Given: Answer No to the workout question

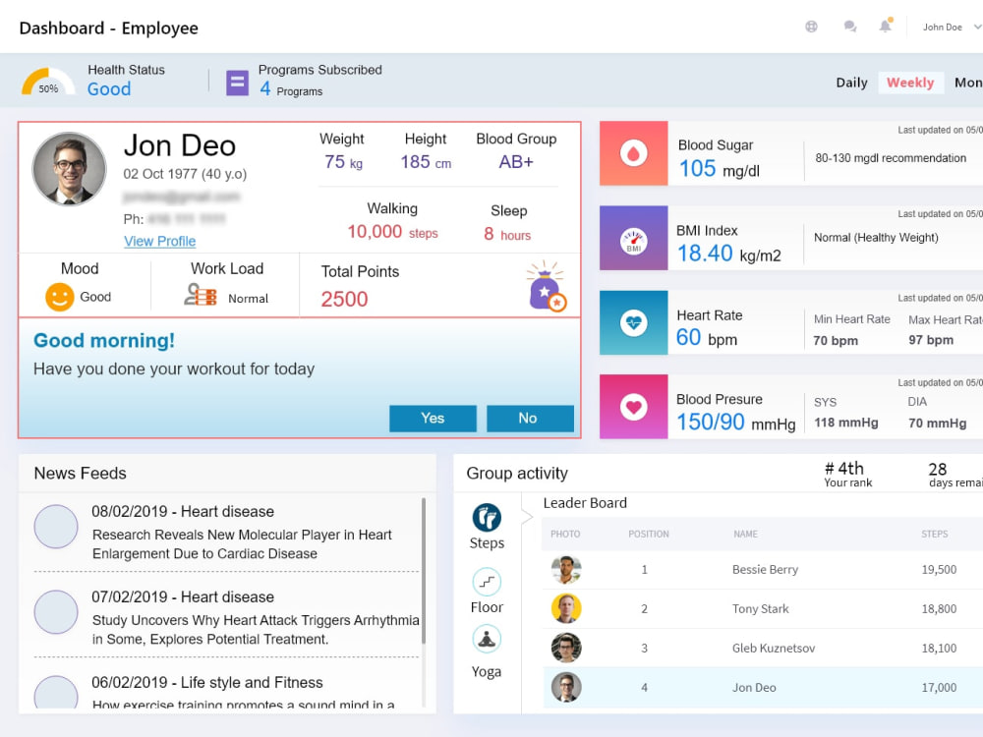Looking at the screenshot, I should pos(530,418).
